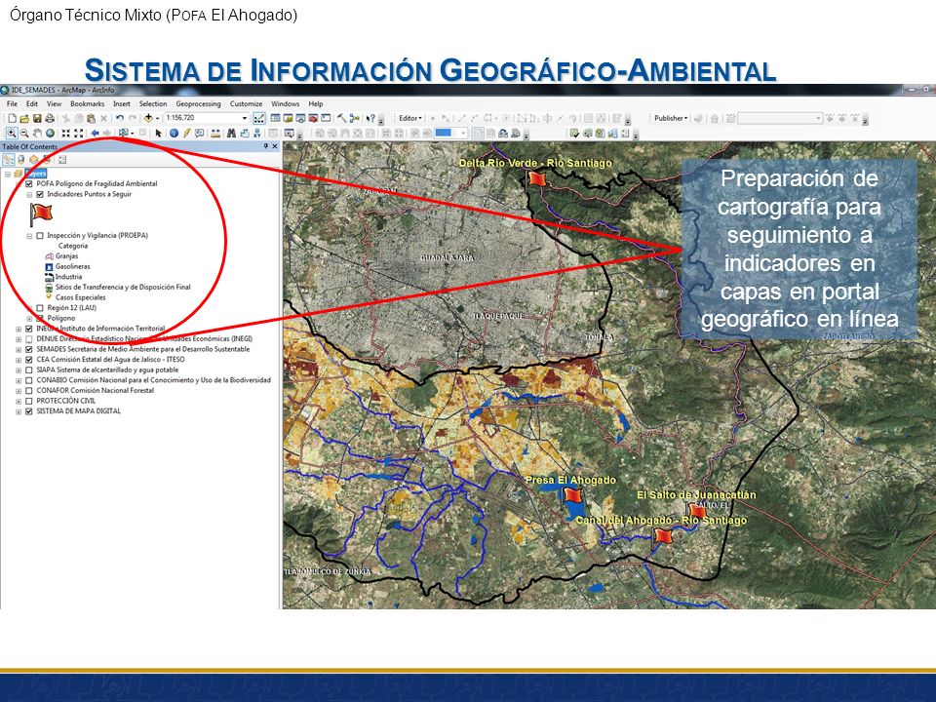The height and width of the screenshot is (702, 936).
Task: Toggle CEA Comisión Estatal del Agua checkbox
Action: pyautogui.click(x=28, y=360)
